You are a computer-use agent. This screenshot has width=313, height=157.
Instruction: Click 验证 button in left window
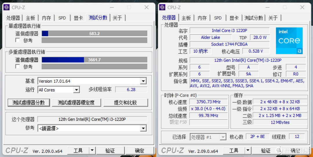(x=110, y=151)
